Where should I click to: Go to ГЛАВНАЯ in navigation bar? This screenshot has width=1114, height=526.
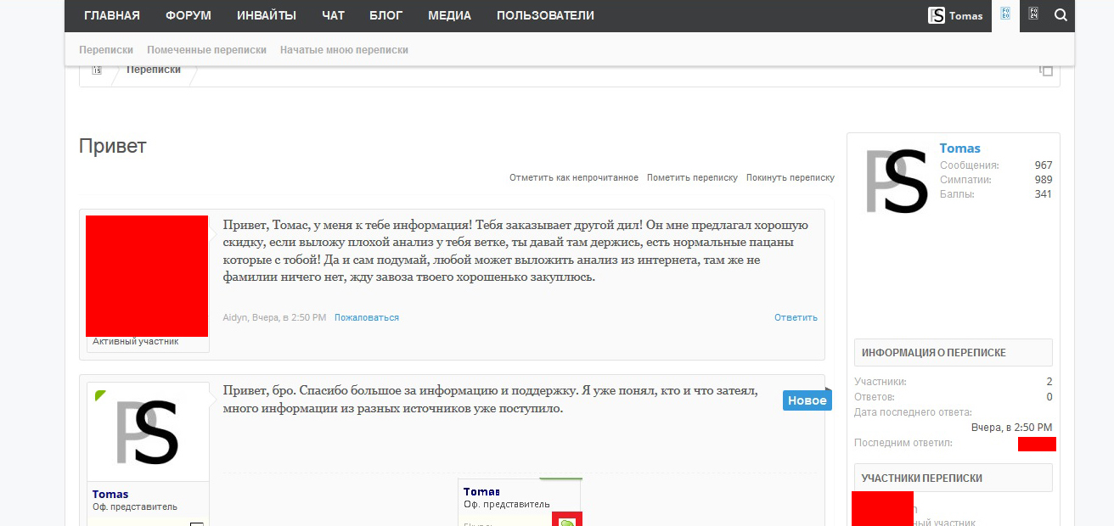pos(112,15)
